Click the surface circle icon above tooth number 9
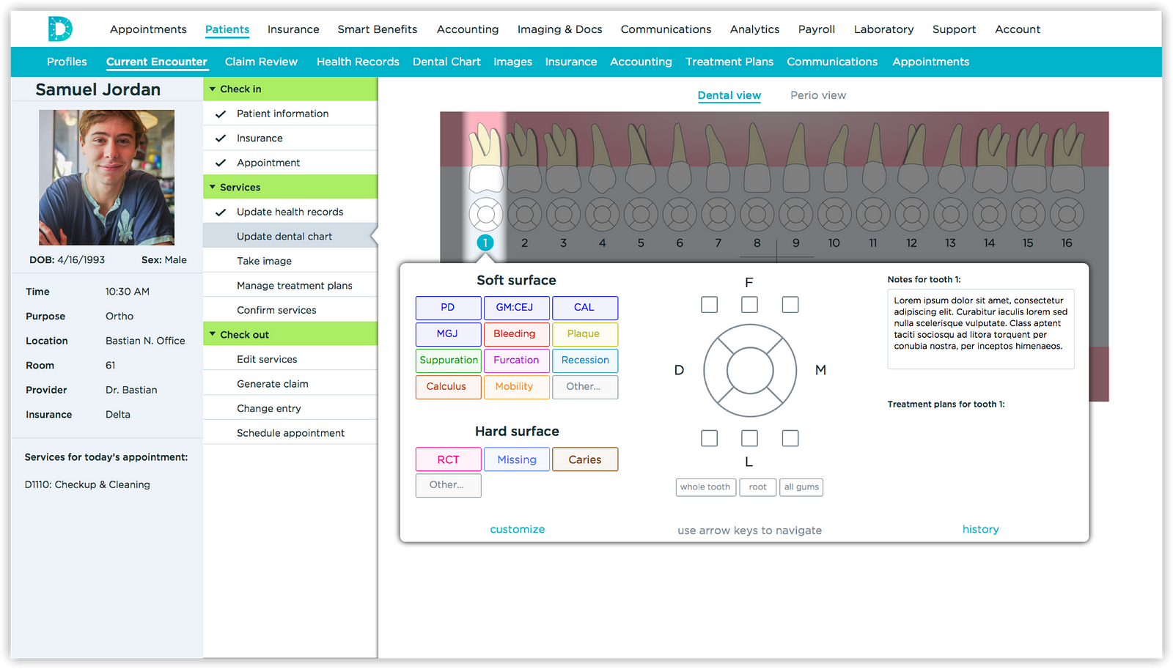The height and width of the screenshot is (669, 1173). coord(795,215)
